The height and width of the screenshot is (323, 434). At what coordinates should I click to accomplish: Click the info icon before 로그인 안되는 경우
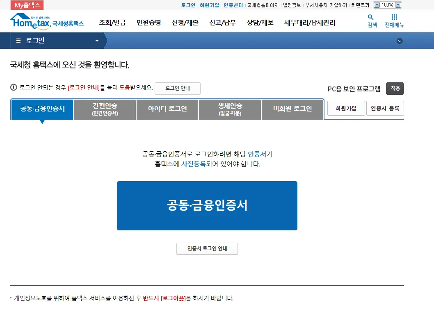pyautogui.click(x=14, y=87)
